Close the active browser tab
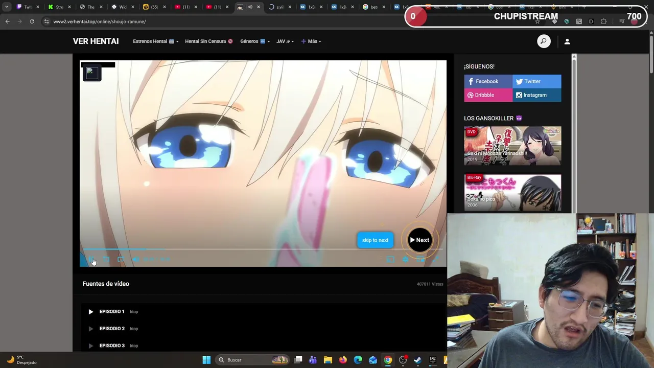This screenshot has width=654, height=368. (259, 7)
